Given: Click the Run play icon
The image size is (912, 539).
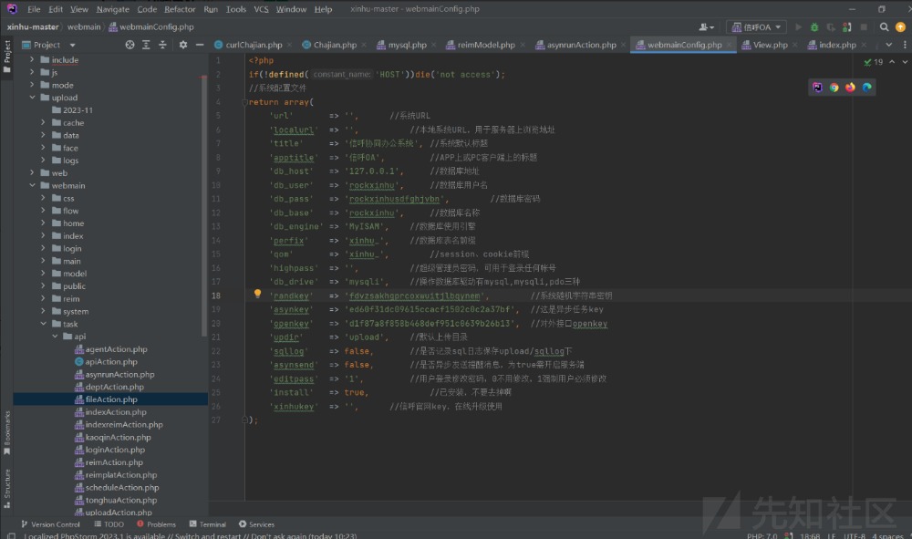Looking at the screenshot, I should pos(799,27).
